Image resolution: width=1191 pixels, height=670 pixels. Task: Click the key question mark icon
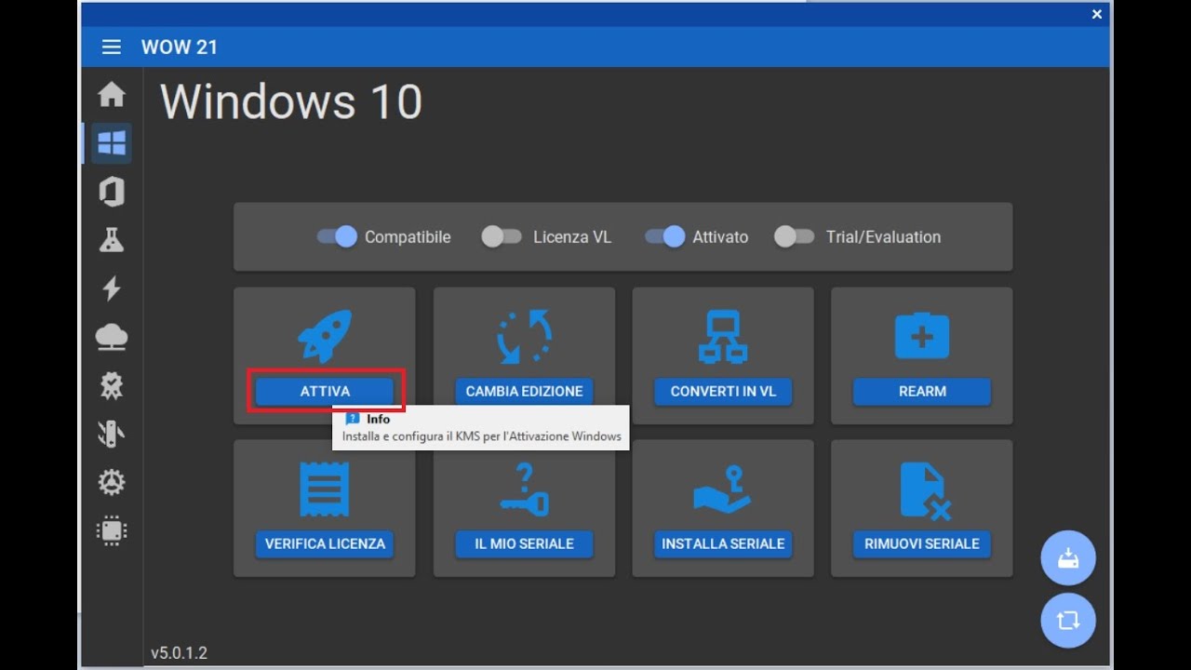pos(524,489)
